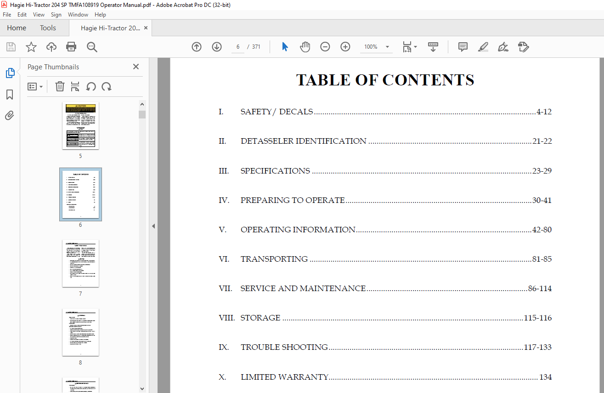The height and width of the screenshot is (393, 604).
Task: Zoom out with minus icon
Action: 325,47
